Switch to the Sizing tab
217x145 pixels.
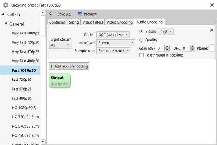point(74,22)
